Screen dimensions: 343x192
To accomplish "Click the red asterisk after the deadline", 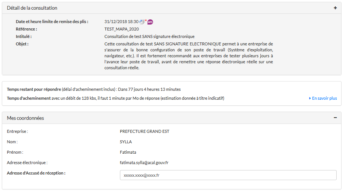I will tap(146, 20).
